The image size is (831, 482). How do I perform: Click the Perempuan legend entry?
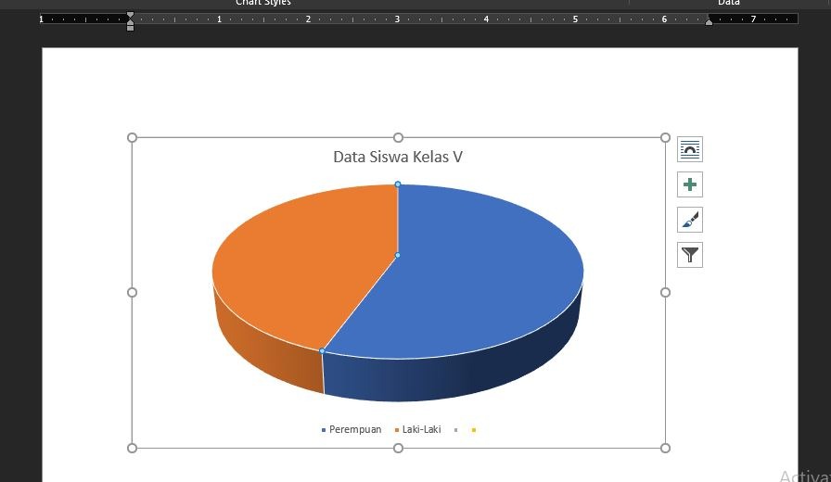click(x=351, y=429)
